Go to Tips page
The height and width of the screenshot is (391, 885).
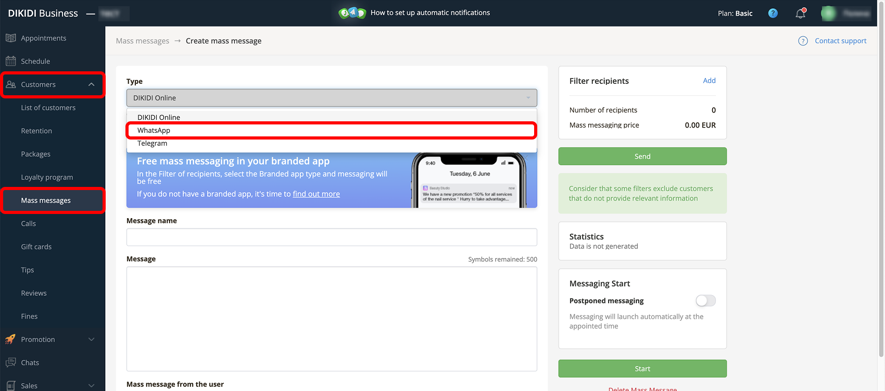pos(27,270)
